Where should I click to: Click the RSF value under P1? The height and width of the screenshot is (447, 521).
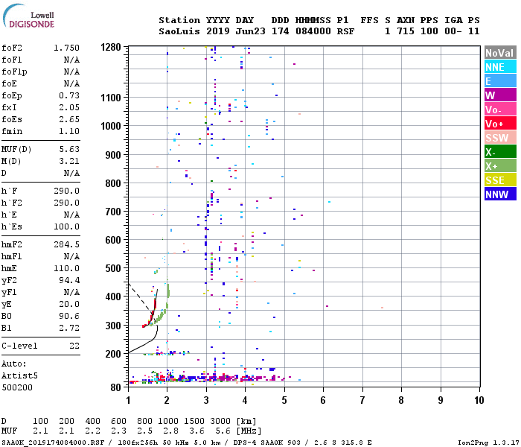[345, 31]
